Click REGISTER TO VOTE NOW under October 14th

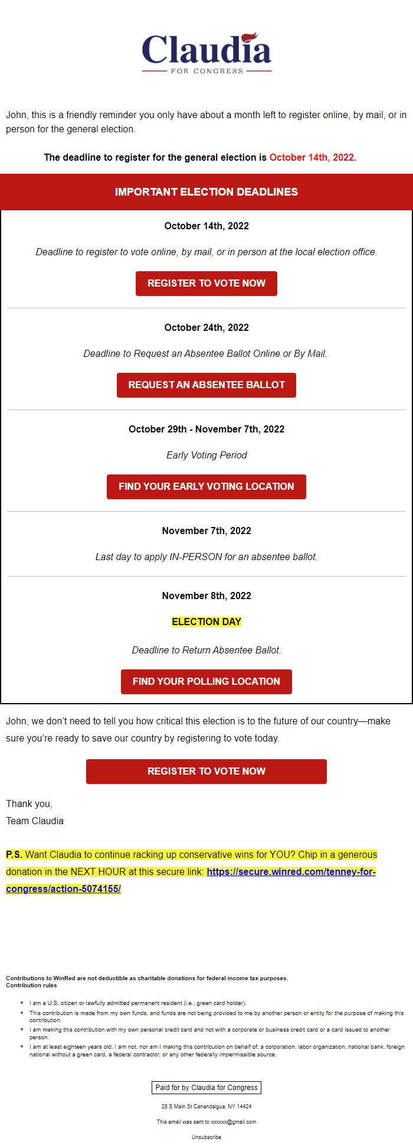[206, 283]
